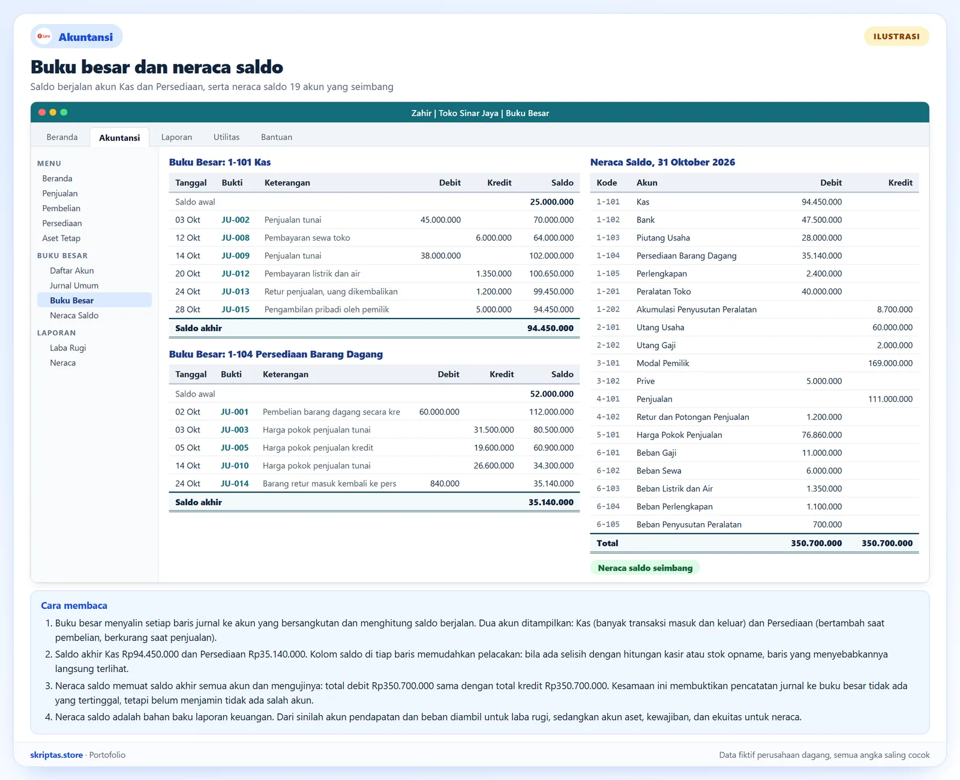Open the Neraca report in sidebar

(x=63, y=362)
